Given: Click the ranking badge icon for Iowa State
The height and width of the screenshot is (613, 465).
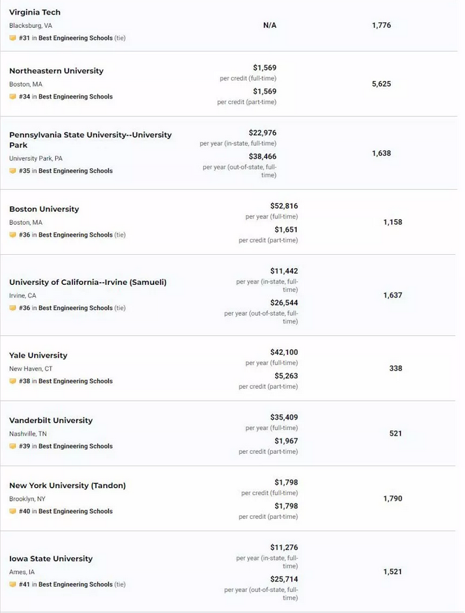Looking at the screenshot, I should click(x=13, y=584).
